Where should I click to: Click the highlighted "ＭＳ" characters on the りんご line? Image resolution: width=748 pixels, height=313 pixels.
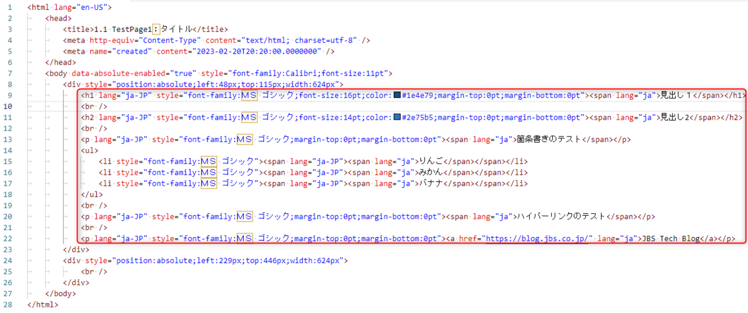coord(209,161)
